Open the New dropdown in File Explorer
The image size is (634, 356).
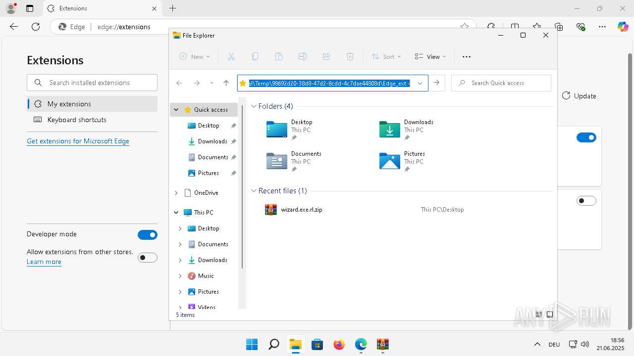pyautogui.click(x=195, y=56)
